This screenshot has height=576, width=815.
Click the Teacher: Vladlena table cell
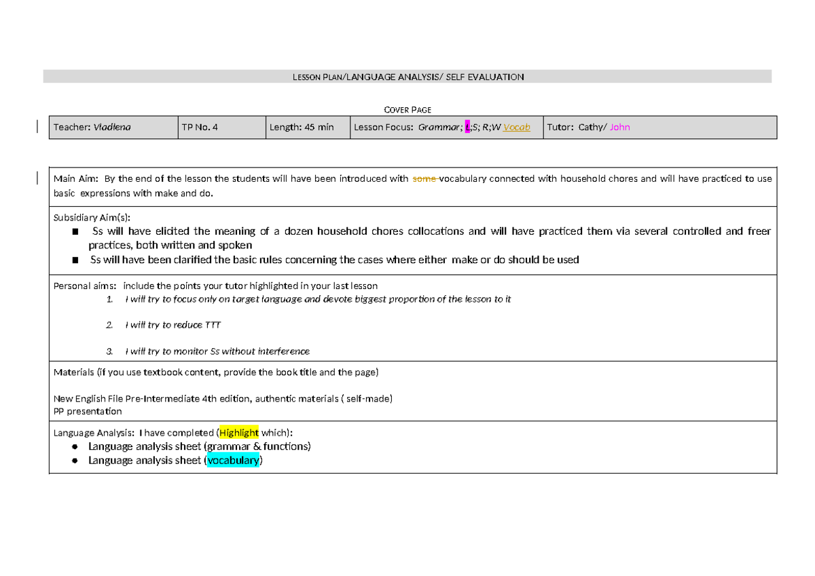91,127
